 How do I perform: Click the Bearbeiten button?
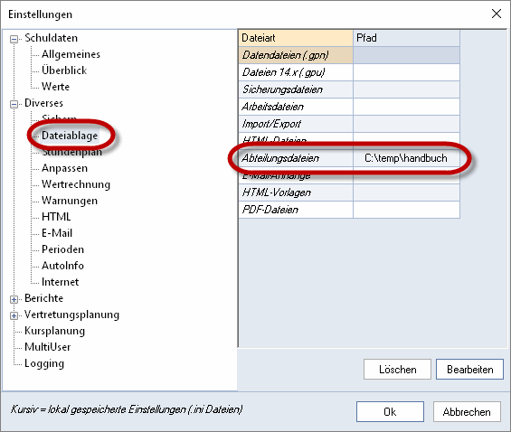tap(469, 369)
